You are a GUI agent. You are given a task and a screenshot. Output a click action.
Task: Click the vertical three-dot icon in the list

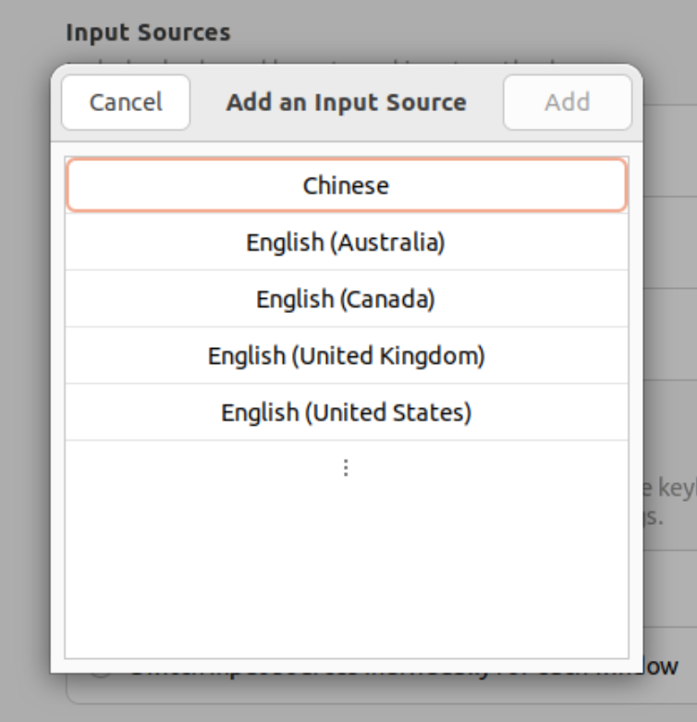346,468
